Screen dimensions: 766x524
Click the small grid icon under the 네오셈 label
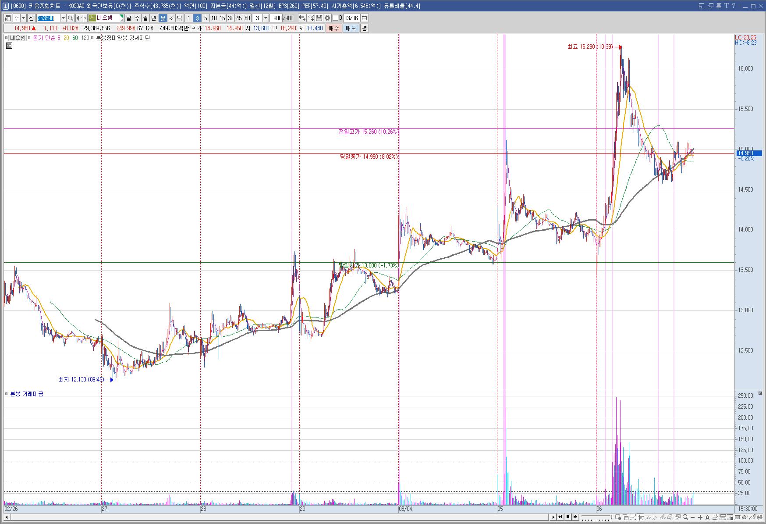pos(9,45)
